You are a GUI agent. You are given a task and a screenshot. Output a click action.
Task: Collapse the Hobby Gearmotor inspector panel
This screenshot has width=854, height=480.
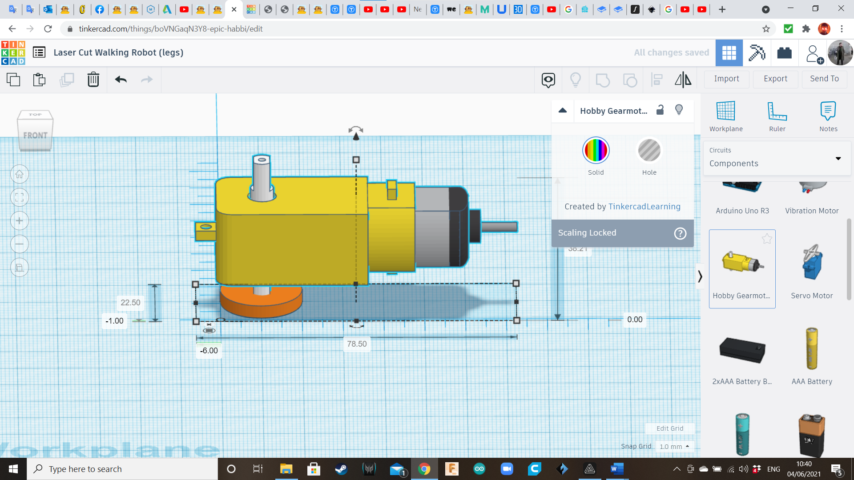562,111
